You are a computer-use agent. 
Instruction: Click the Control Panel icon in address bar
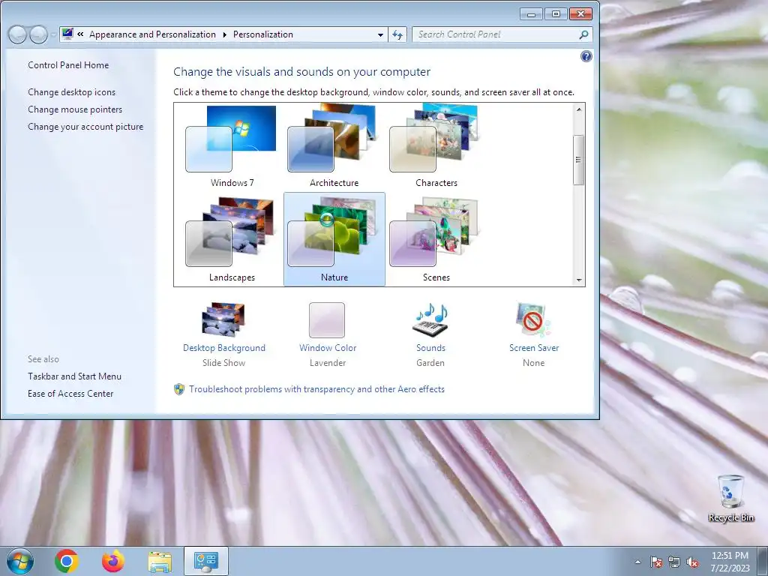(67, 34)
